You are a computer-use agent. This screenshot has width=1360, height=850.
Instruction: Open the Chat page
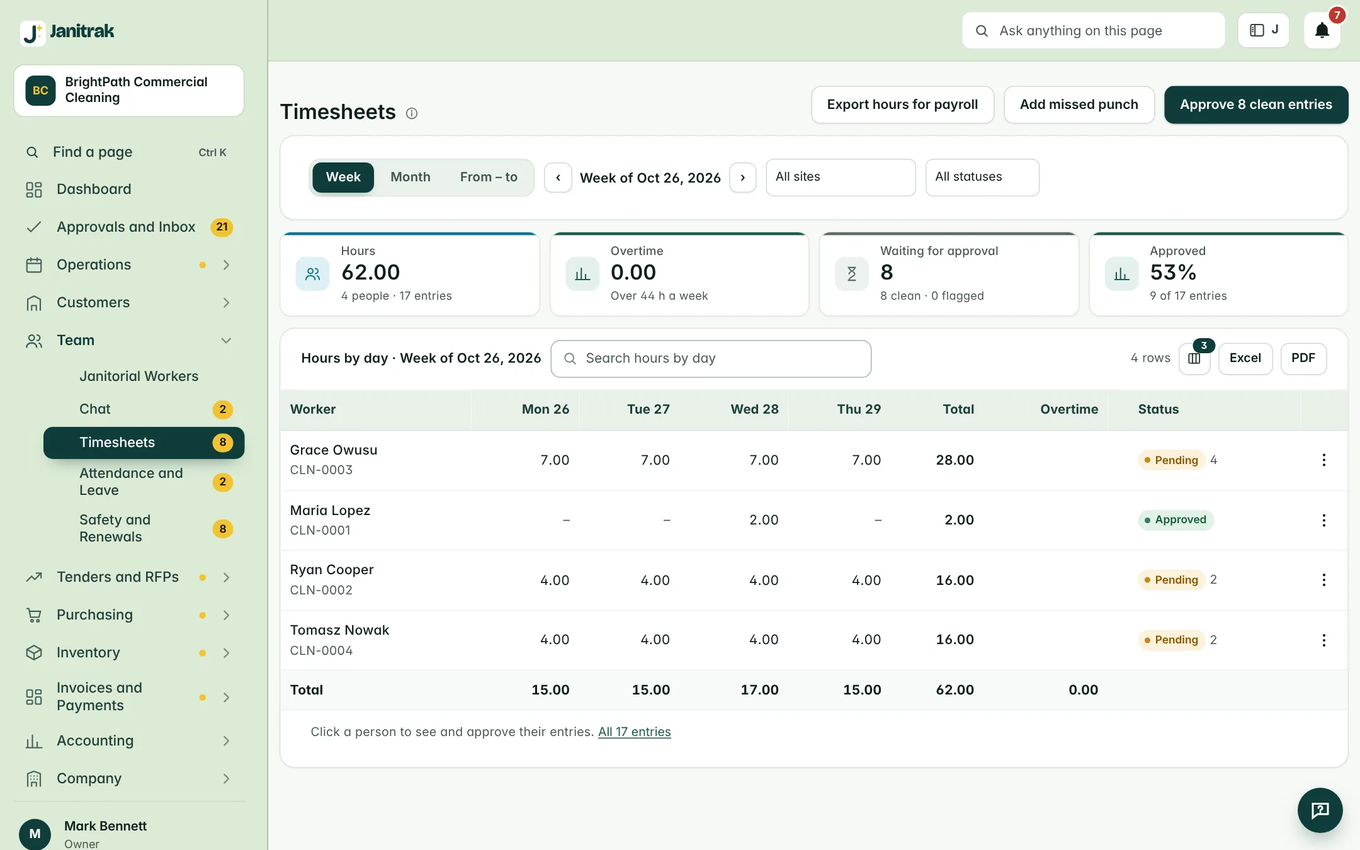pos(144,409)
